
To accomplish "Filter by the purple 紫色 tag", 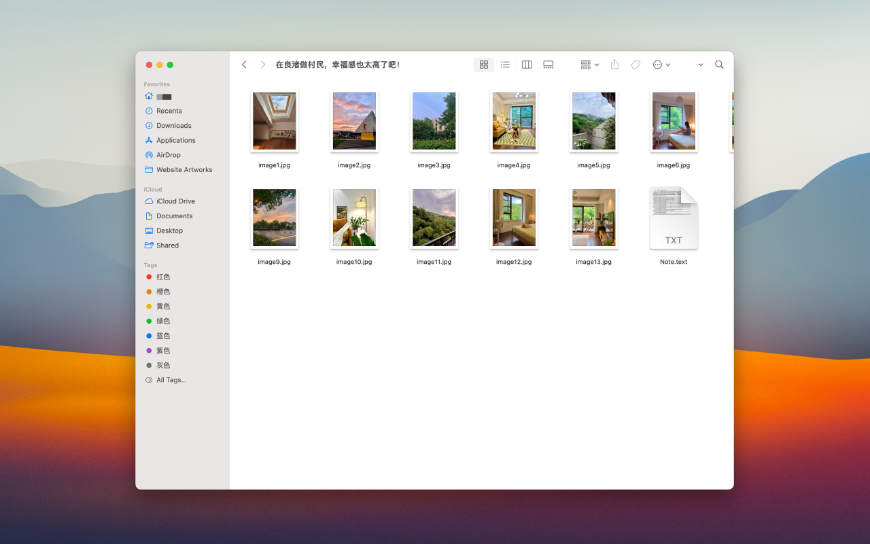I will [x=158, y=351].
